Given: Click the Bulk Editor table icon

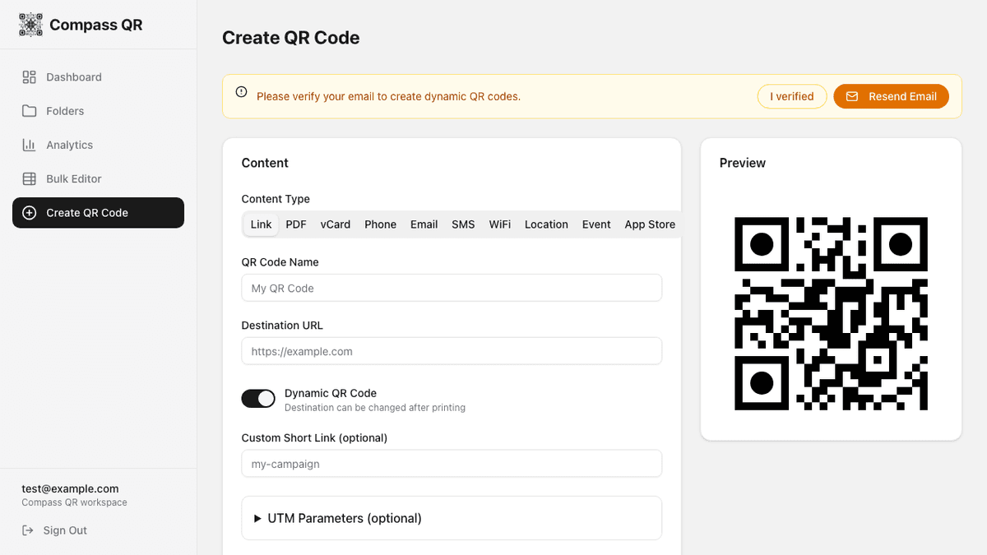Looking at the screenshot, I should click(30, 178).
